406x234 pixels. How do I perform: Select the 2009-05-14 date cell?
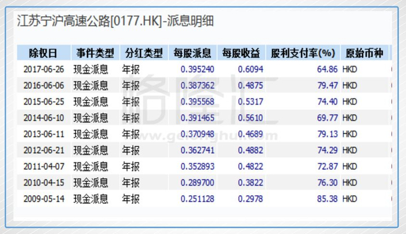[43, 199]
